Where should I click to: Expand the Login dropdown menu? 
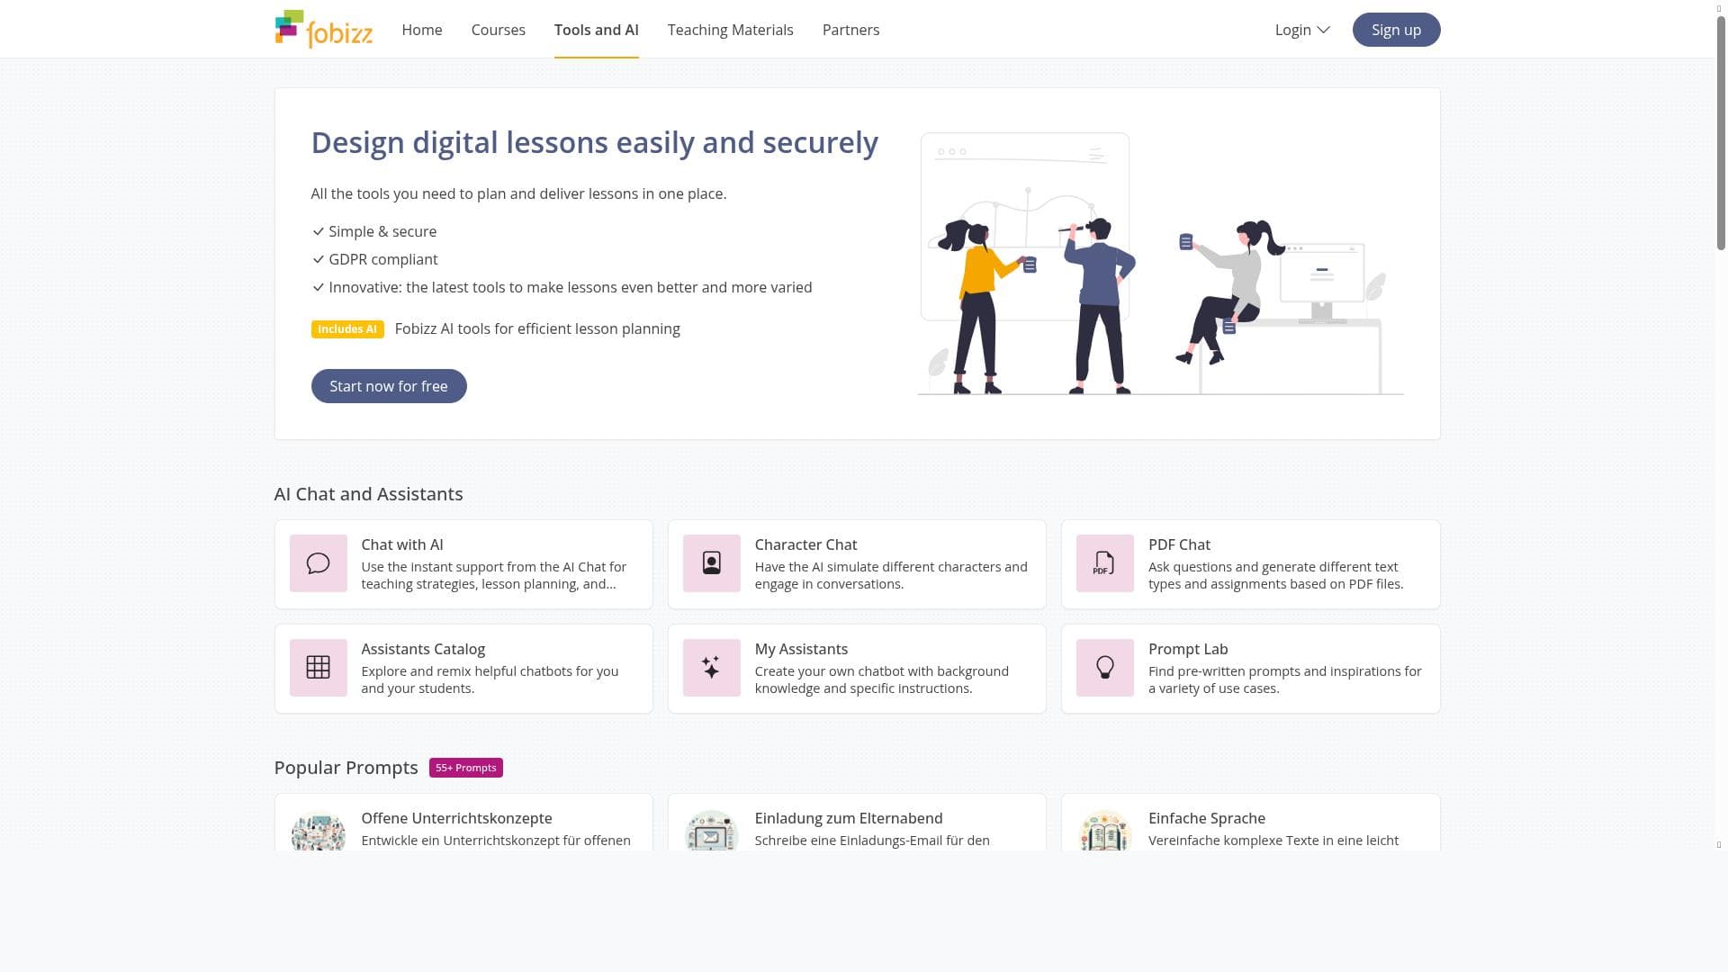click(1301, 30)
